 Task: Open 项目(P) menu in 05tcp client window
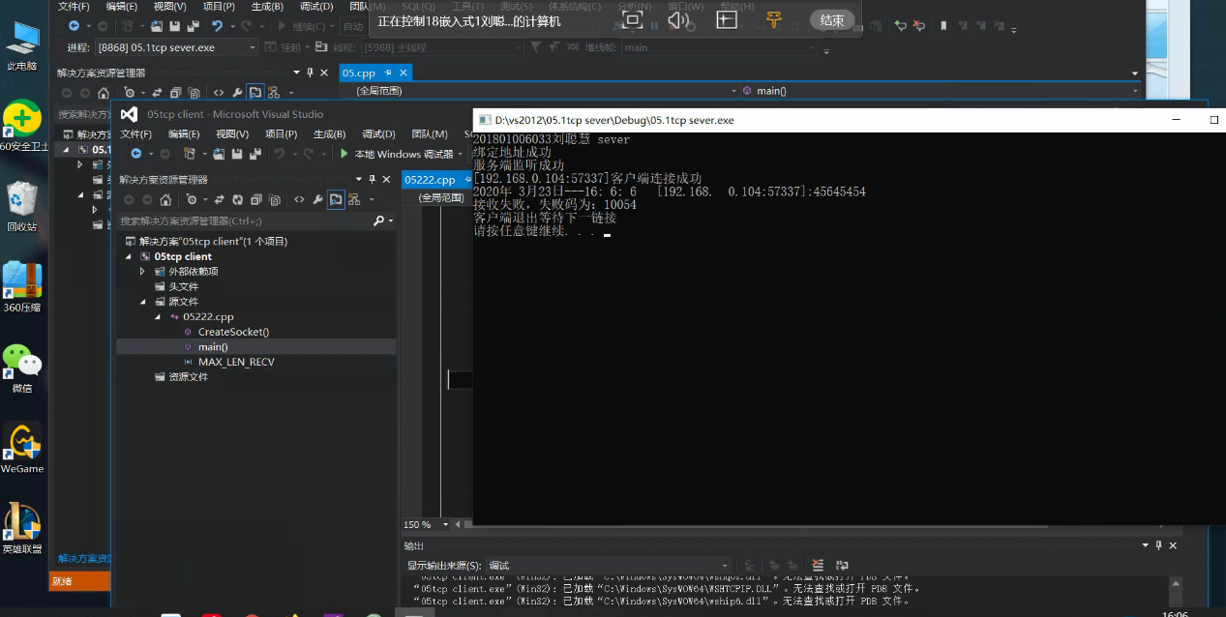click(281, 133)
